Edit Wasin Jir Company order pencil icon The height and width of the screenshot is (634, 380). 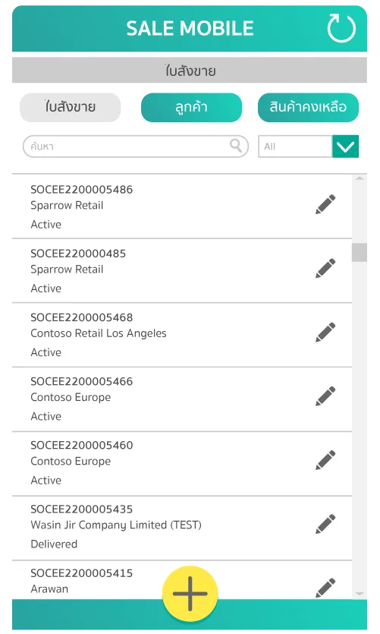(325, 524)
